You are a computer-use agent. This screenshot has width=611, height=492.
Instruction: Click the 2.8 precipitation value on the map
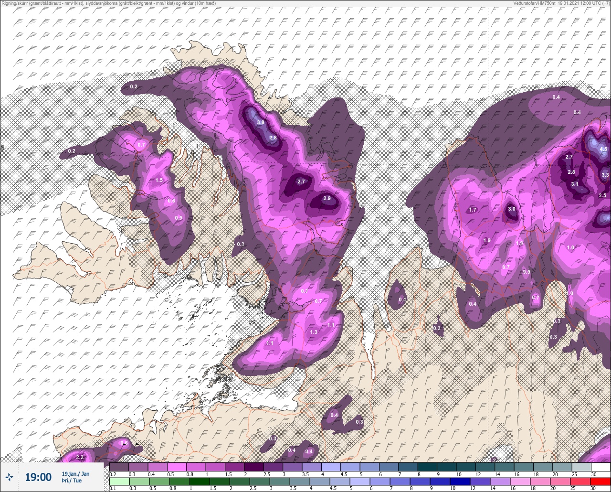coord(571,172)
